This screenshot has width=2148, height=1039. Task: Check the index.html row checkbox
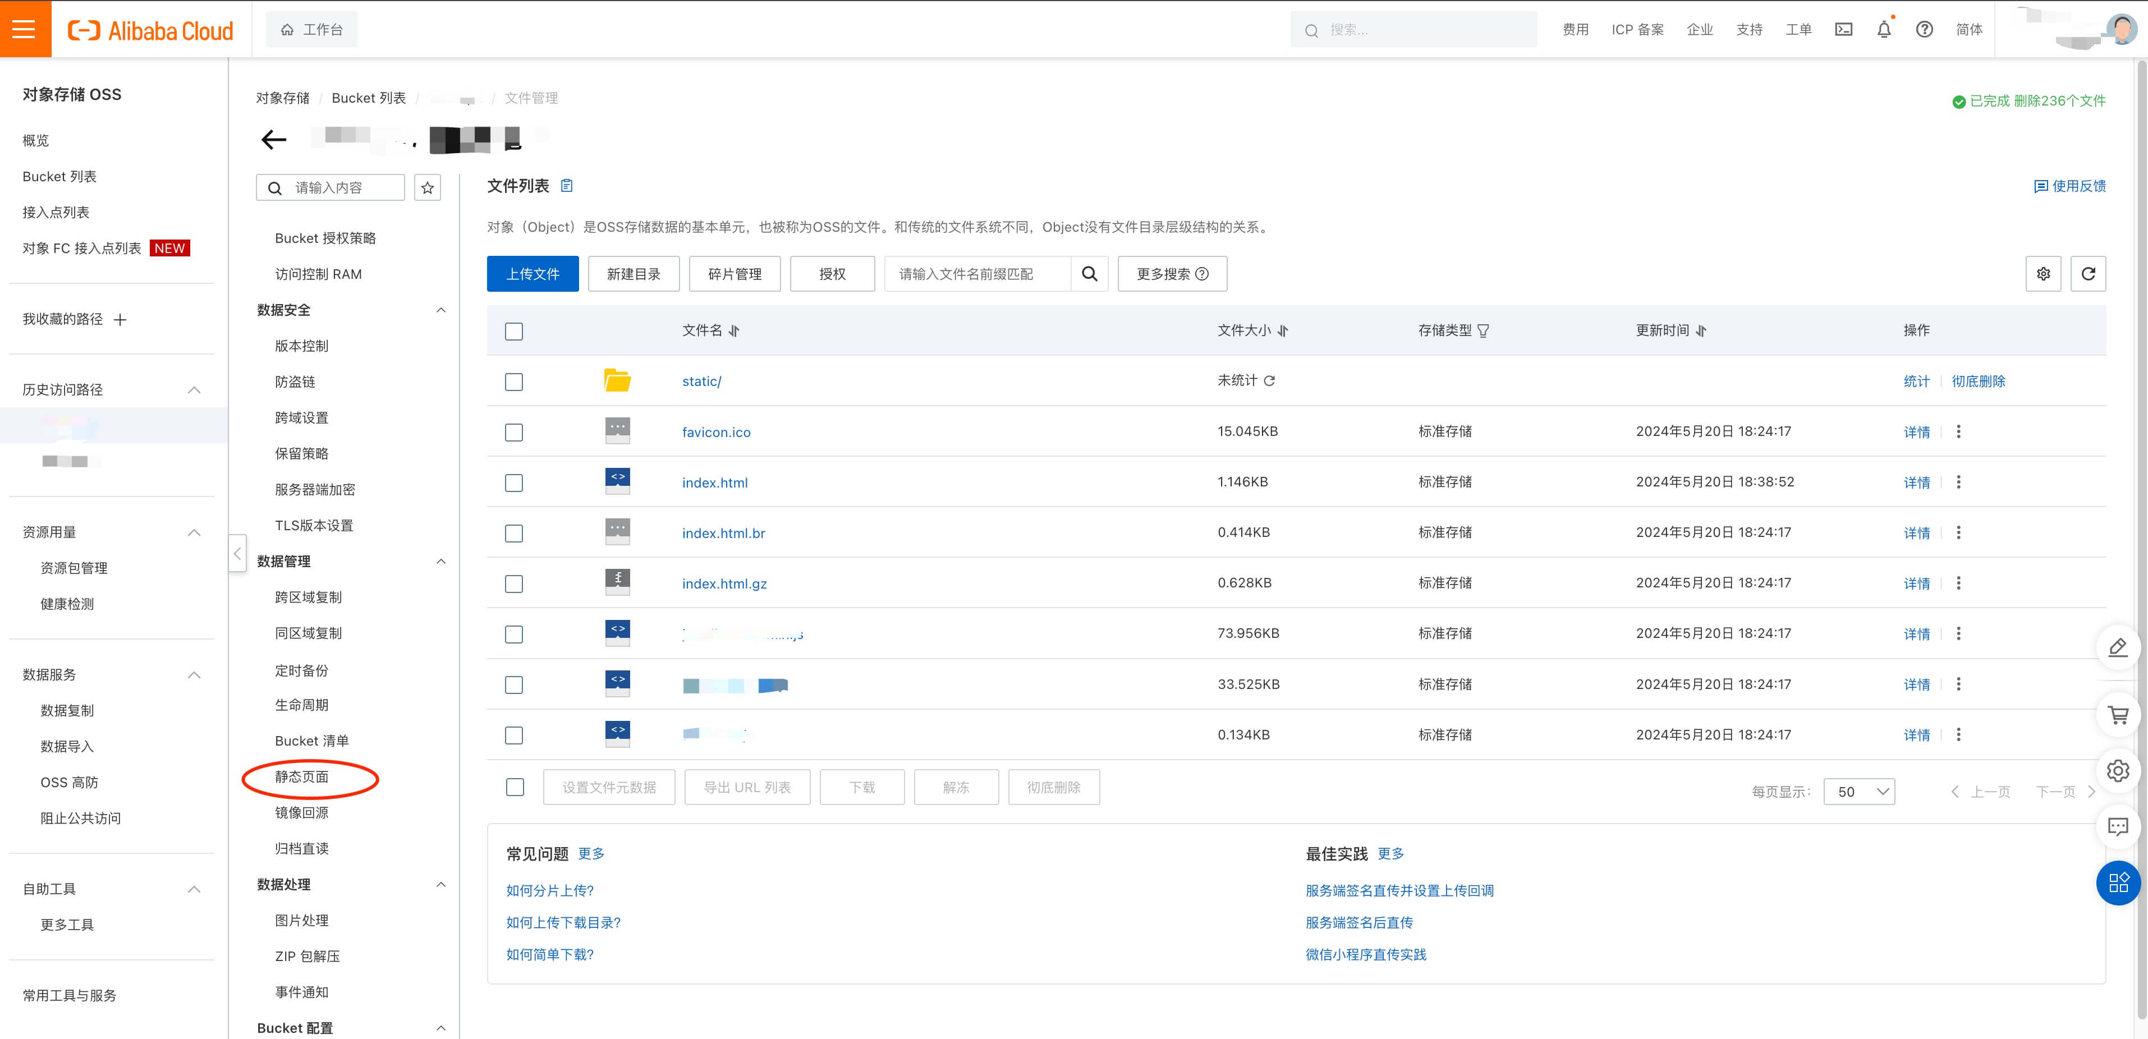pyautogui.click(x=513, y=483)
